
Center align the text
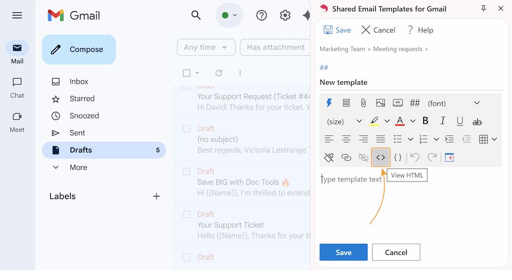(346, 139)
